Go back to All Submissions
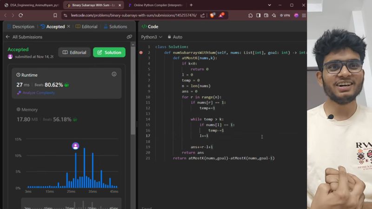372x209 pixels. point(24,37)
